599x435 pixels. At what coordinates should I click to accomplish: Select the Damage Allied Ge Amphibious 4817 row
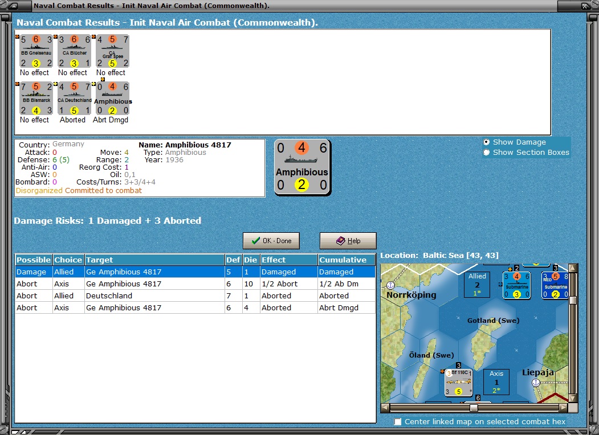pos(195,272)
